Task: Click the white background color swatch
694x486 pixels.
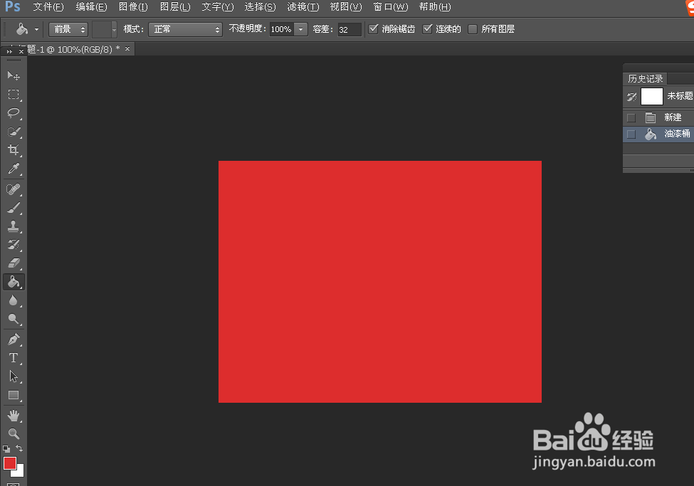Action: tap(19, 472)
